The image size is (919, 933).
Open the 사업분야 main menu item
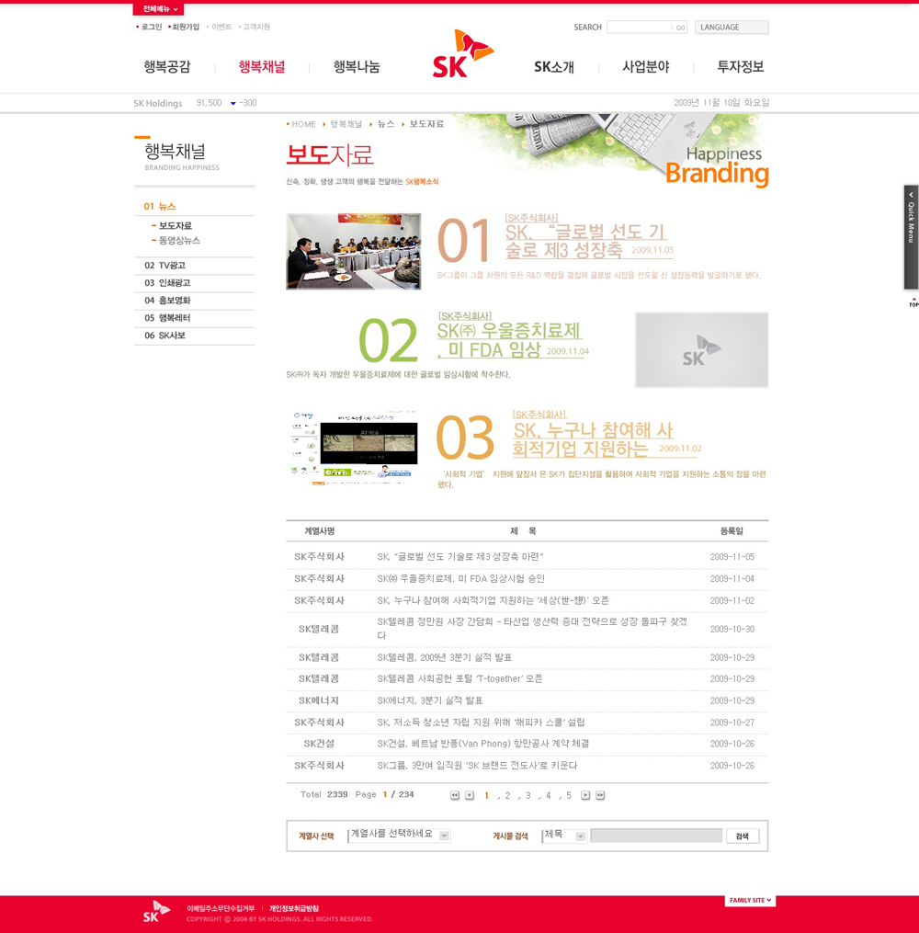[645, 67]
